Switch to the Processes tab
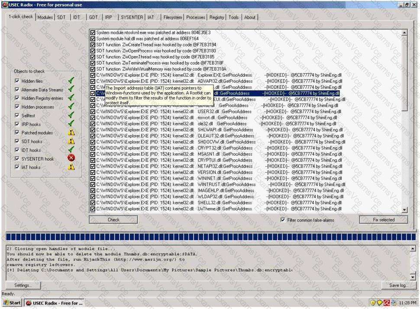Screen dimensions: 420x309 click(x=197, y=18)
